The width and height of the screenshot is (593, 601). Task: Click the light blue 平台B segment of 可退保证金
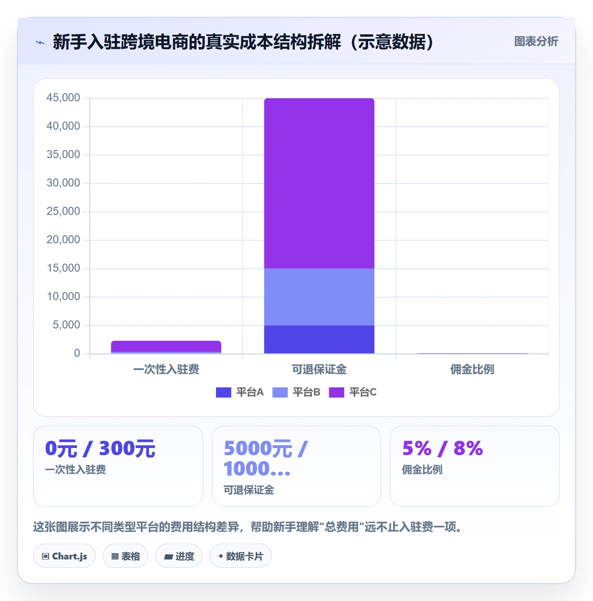(319, 297)
